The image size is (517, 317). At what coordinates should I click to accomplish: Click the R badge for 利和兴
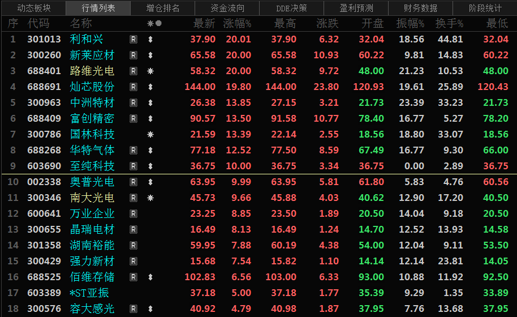click(133, 40)
